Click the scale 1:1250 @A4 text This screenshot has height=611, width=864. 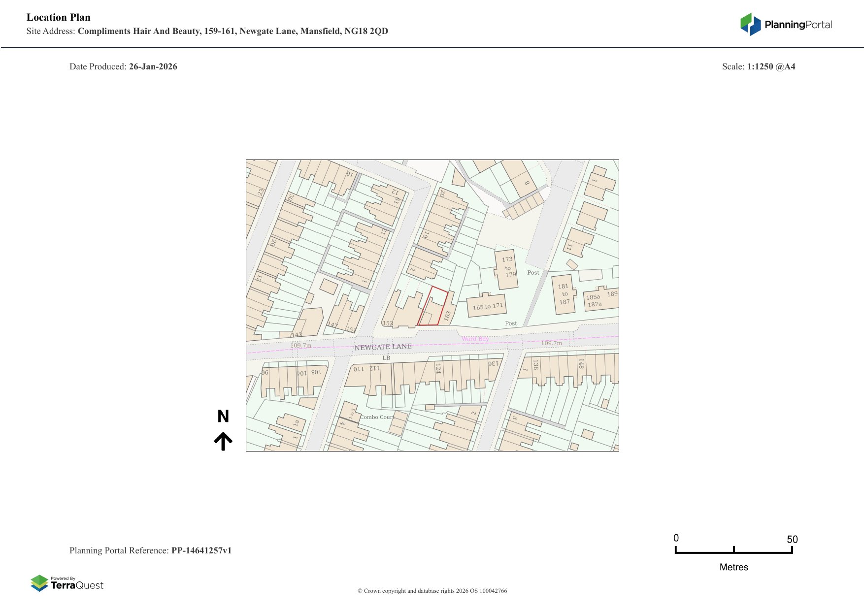pyautogui.click(x=771, y=66)
